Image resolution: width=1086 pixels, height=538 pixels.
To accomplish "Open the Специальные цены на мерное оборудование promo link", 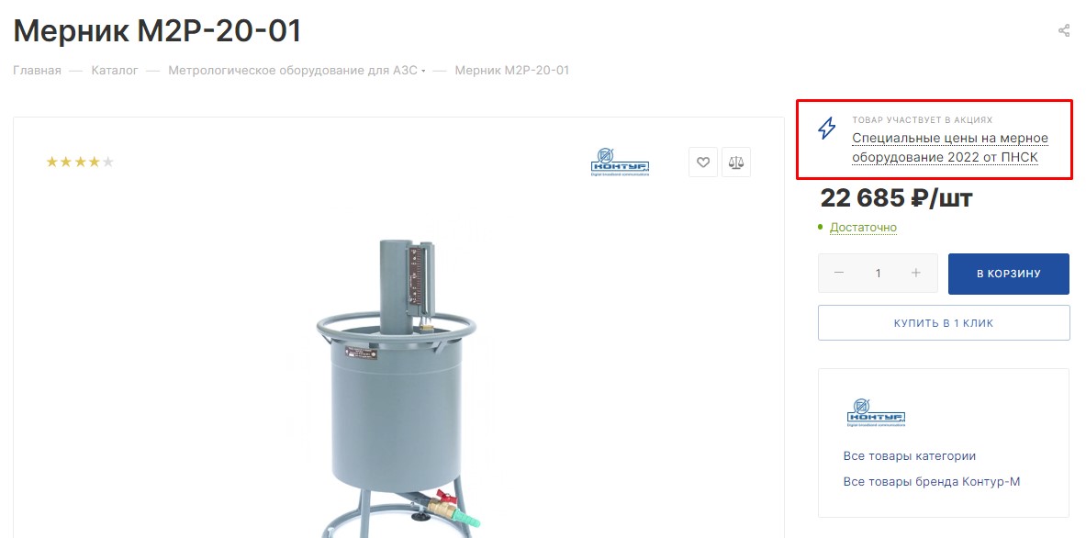I will pos(950,148).
